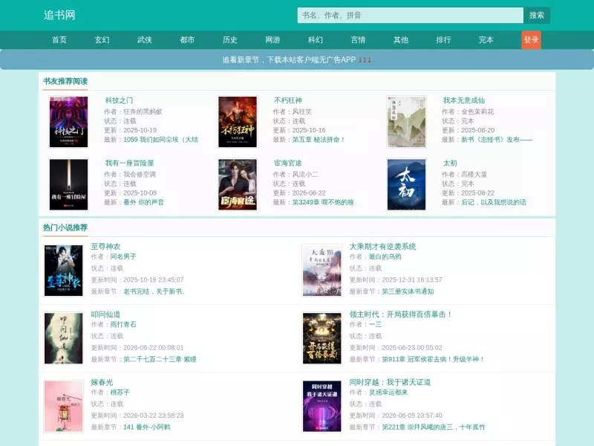Focus the 书名、作者、拼音 search field
This screenshot has width=594, height=446.
coord(411,15)
